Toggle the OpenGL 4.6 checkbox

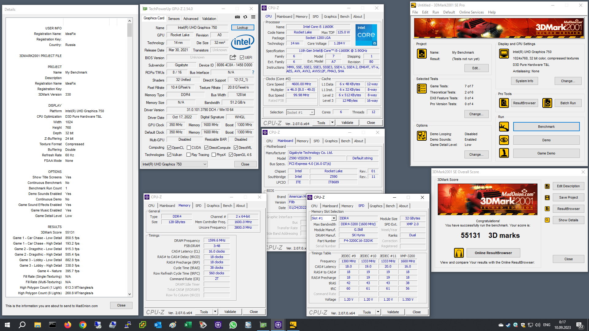(x=231, y=155)
